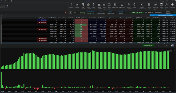Close the instant liquidity panel tab
Viewport: 176px width, 93px height.
[x=151, y=15]
